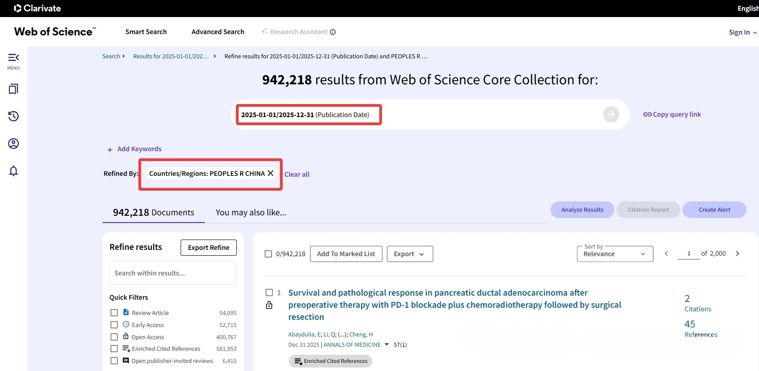Open the Research Assistant tab

[x=299, y=32]
